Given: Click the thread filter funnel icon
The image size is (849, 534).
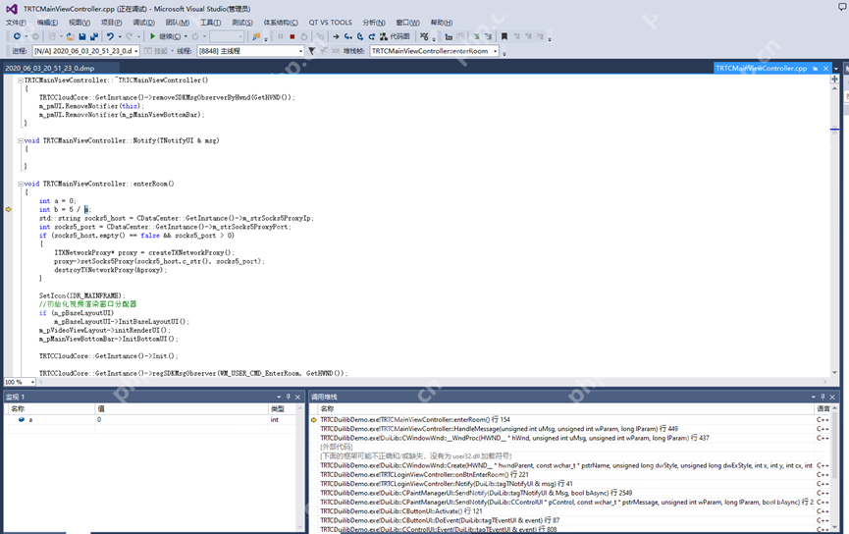Looking at the screenshot, I should pos(312,51).
